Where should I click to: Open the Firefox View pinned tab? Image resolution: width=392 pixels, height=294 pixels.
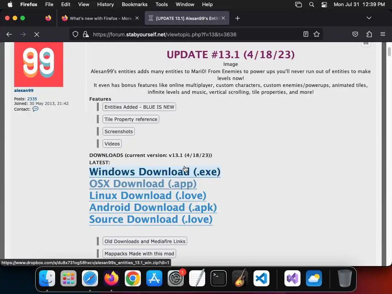(48, 18)
